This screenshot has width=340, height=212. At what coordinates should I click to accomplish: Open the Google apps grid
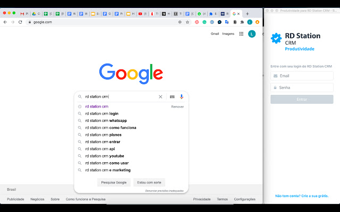[241, 34]
